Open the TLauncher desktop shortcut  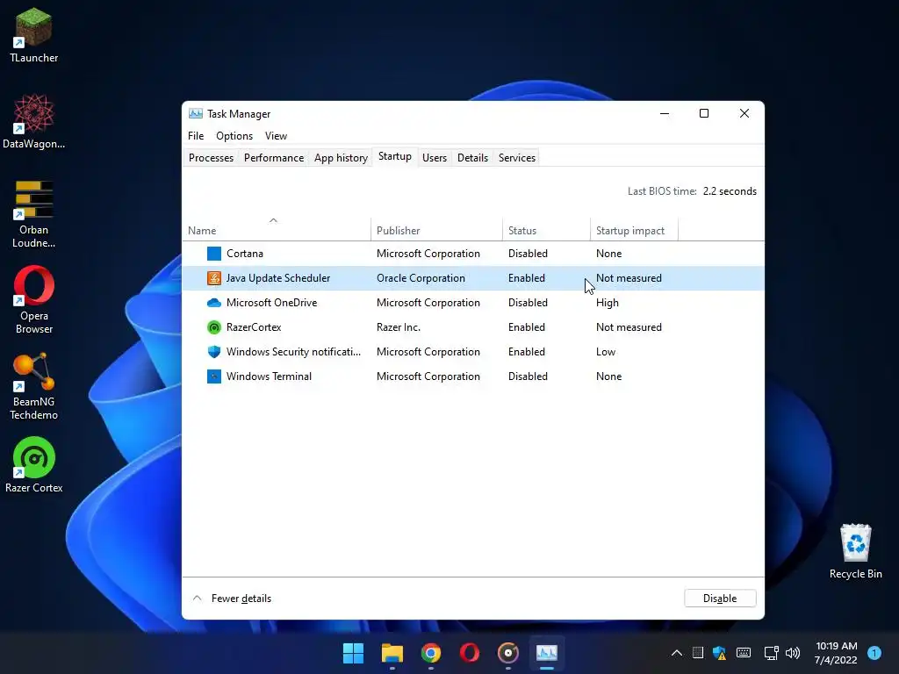pyautogui.click(x=34, y=35)
